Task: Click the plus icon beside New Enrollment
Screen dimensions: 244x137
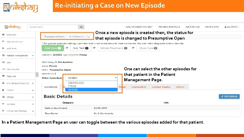Action: pyautogui.click(x=3, y=41)
